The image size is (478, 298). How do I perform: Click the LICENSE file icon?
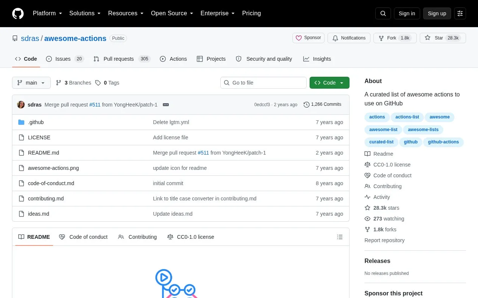tap(21, 137)
